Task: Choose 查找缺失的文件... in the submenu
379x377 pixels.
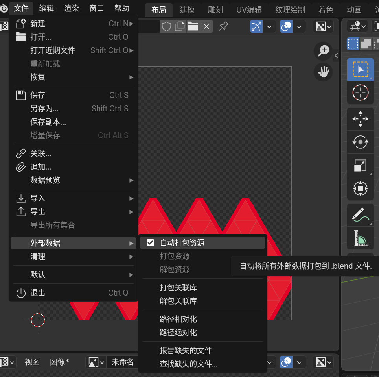Action: 202,364
